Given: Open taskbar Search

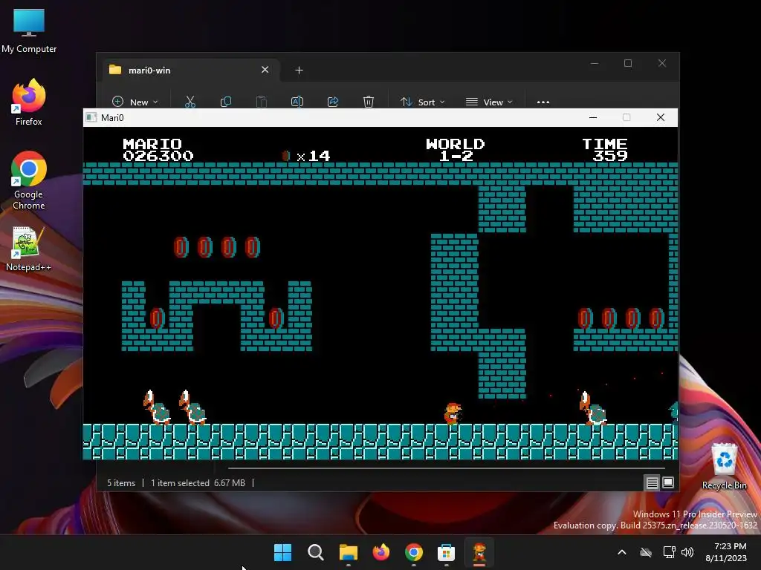Looking at the screenshot, I should click(315, 552).
